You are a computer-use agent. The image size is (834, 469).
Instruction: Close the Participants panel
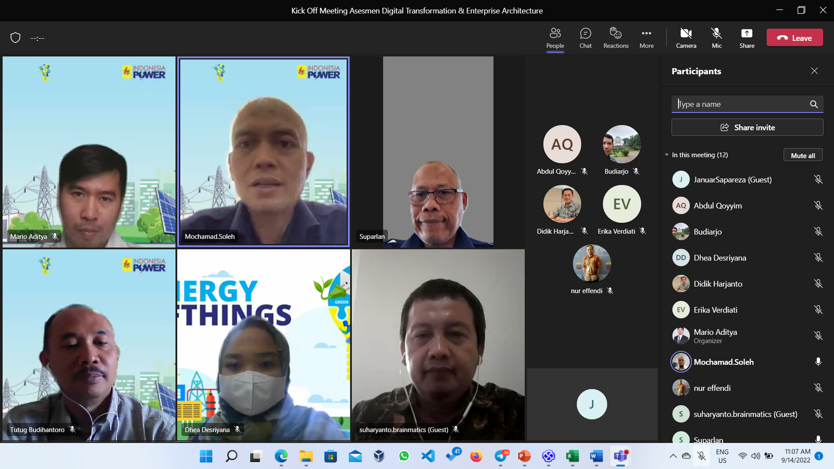(814, 71)
